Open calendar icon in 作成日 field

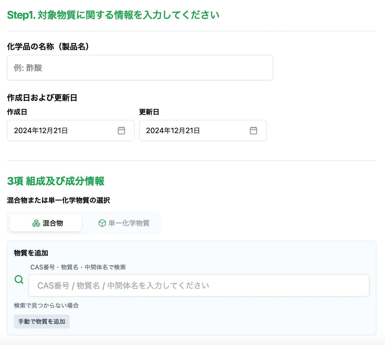tap(121, 130)
